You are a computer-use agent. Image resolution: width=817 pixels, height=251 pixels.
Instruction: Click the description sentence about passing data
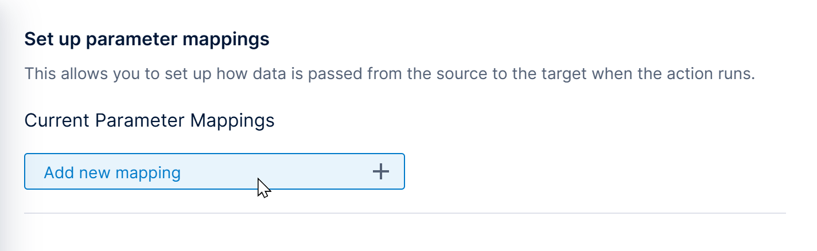(x=390, y=74)
